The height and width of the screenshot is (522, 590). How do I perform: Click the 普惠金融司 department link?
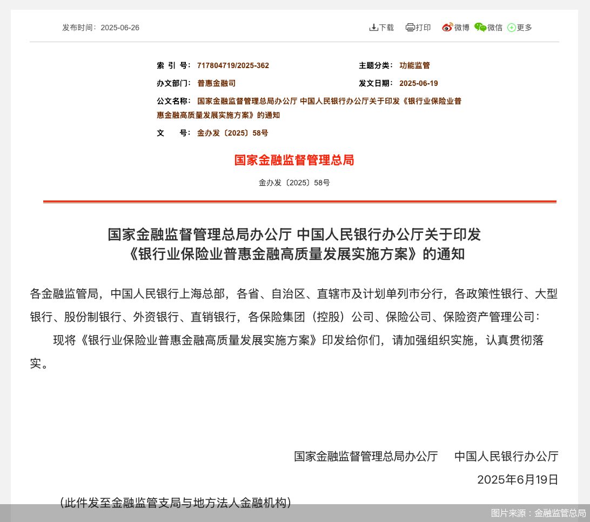point(216,83)
